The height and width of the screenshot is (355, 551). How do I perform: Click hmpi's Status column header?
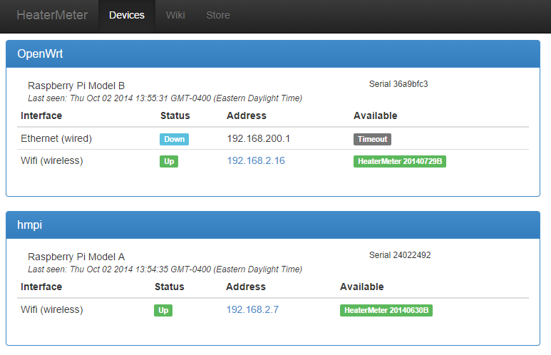(170, 287)
